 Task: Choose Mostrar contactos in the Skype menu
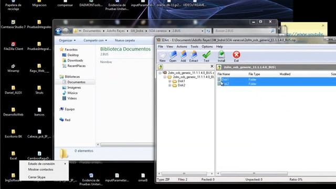pyautogui.click(x=44, y=170)
